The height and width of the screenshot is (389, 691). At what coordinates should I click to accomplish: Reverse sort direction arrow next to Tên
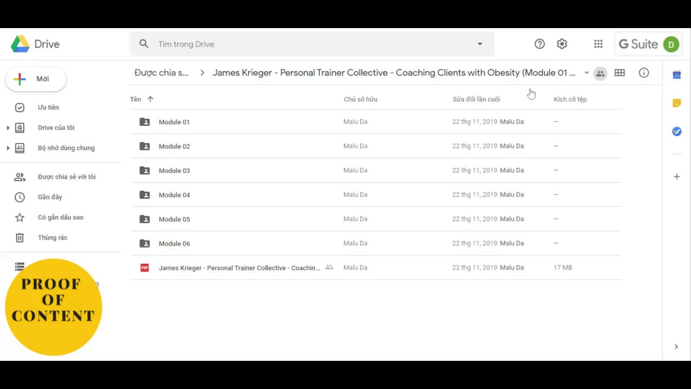(150, 99)
